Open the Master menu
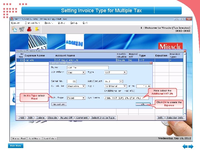The height and width of the screenshot is (150, 200). click(x=16, y=23)
